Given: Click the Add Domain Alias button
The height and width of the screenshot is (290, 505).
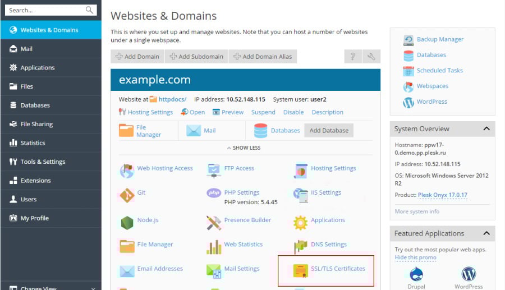Looking at the screenshot, I should point(263,56).
